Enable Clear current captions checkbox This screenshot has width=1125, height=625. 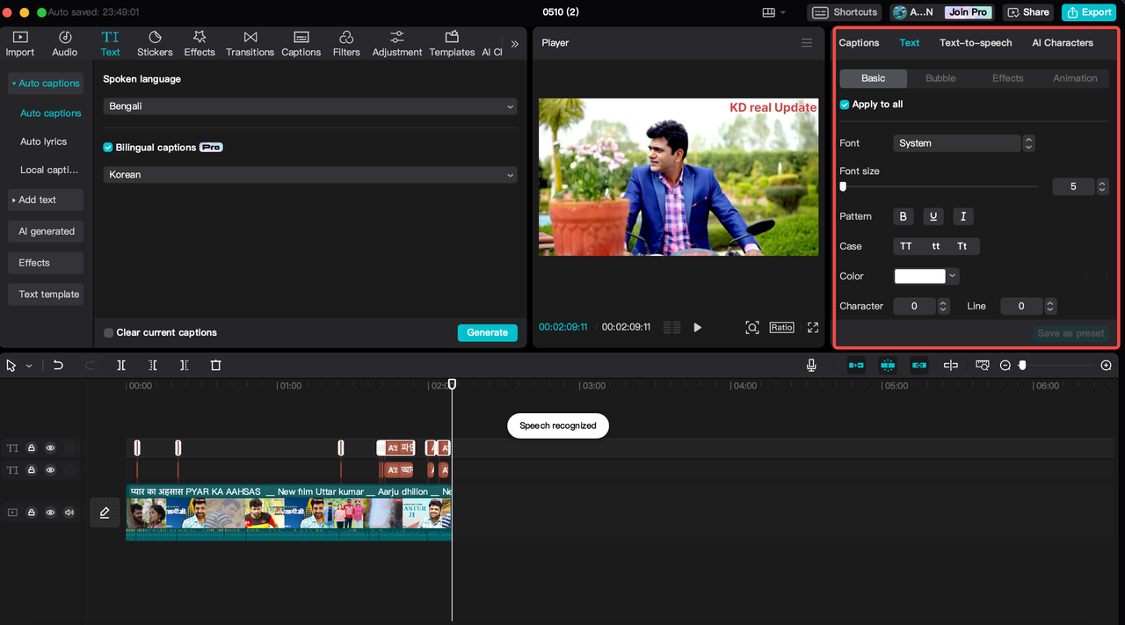click(109, 333)
